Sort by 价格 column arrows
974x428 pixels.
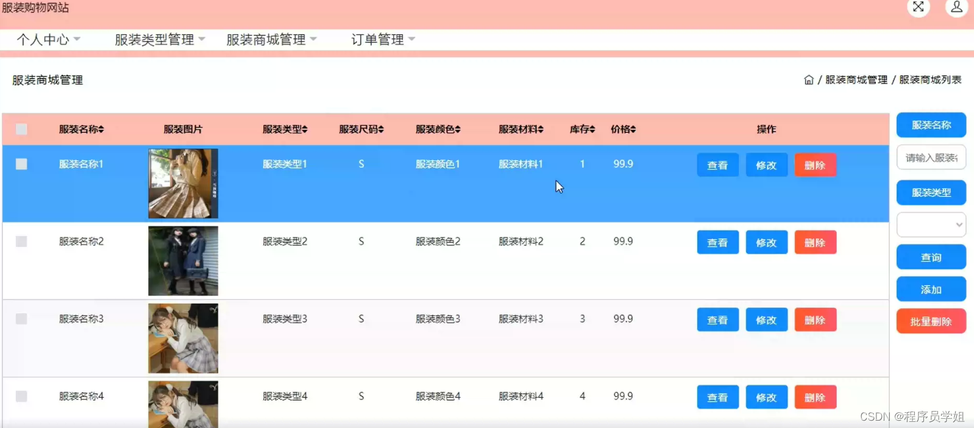(633, 129)
